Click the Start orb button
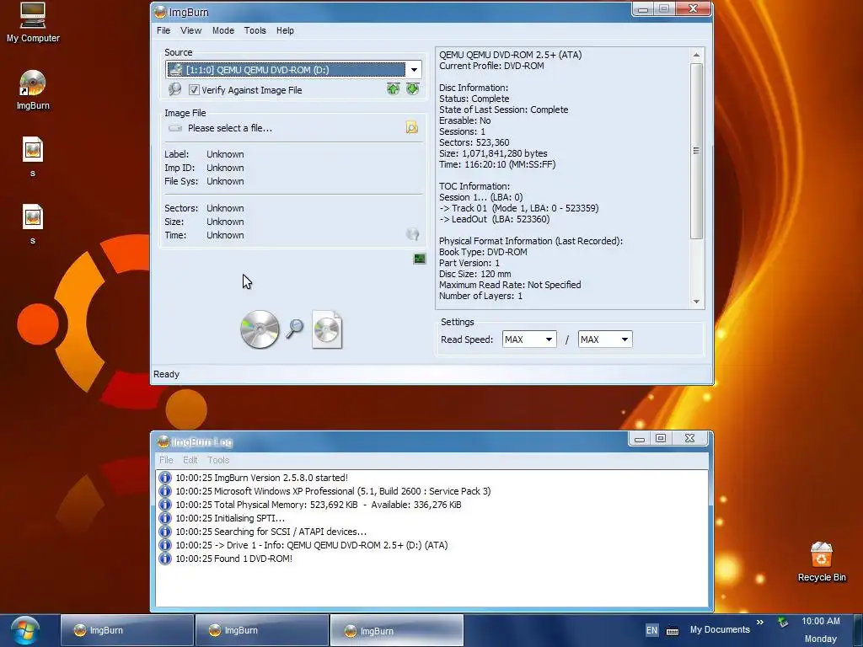Image resolution: width=863 pixels, height=647 pixels. pyautogui.click(x=24, y=630)
